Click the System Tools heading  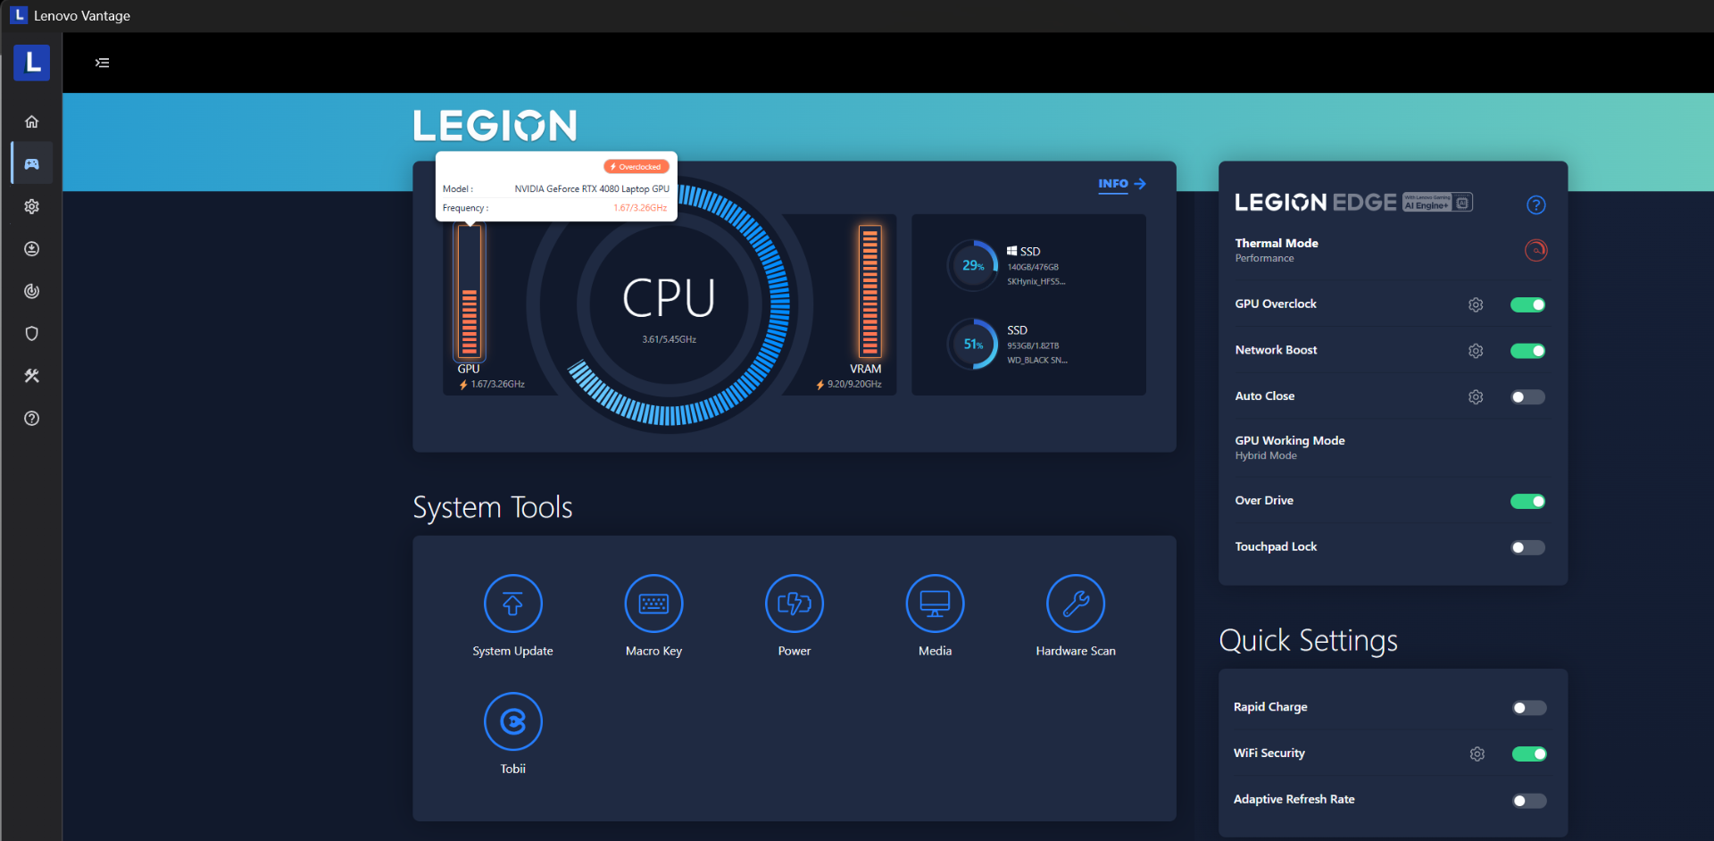[x=493, y=507]
